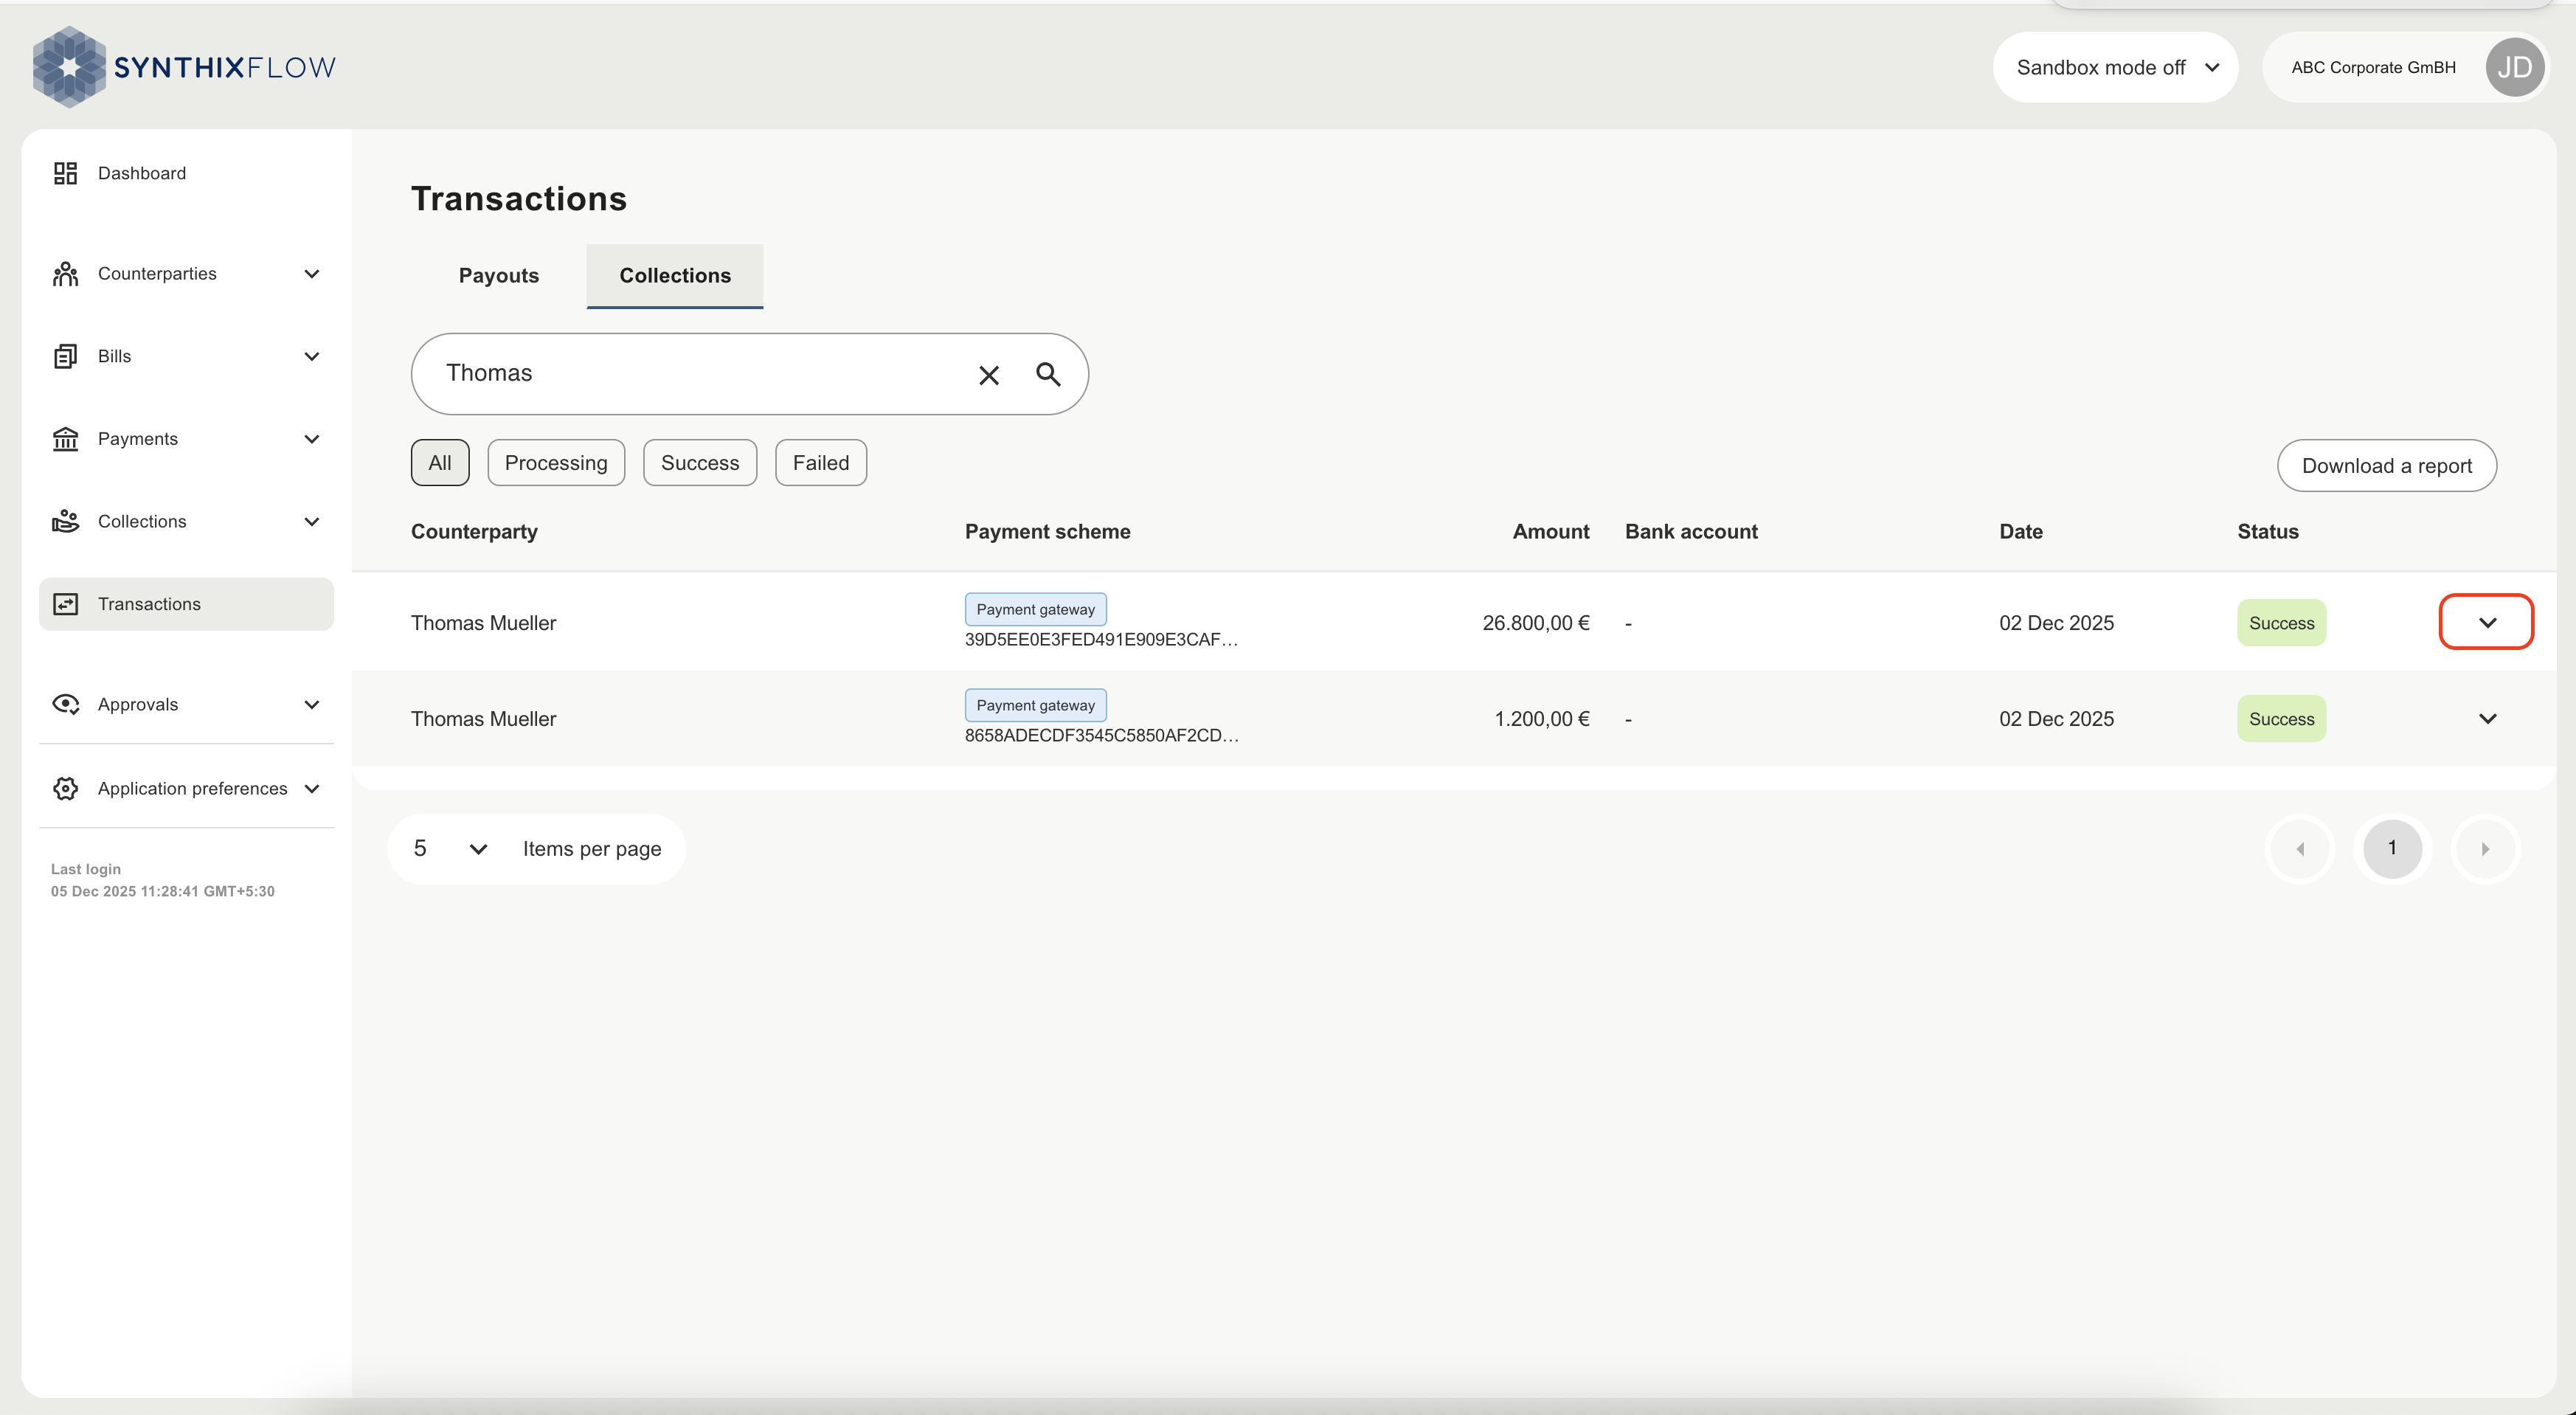Click Download a report button

[x=2387, y=466]
